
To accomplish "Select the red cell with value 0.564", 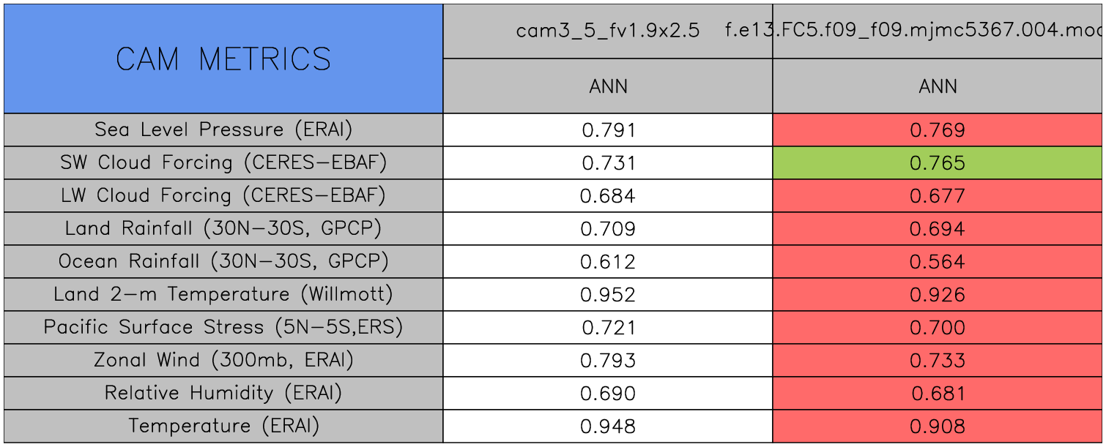I will coord(938,262).
